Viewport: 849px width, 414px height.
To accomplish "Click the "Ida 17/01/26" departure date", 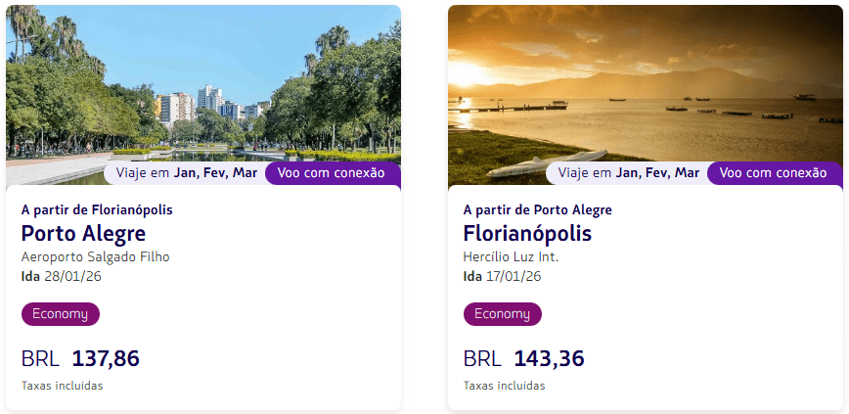I will 502,276.
